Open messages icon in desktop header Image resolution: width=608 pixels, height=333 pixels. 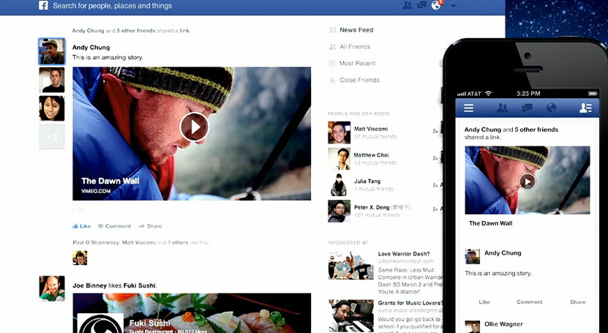[x=421, y=6]
